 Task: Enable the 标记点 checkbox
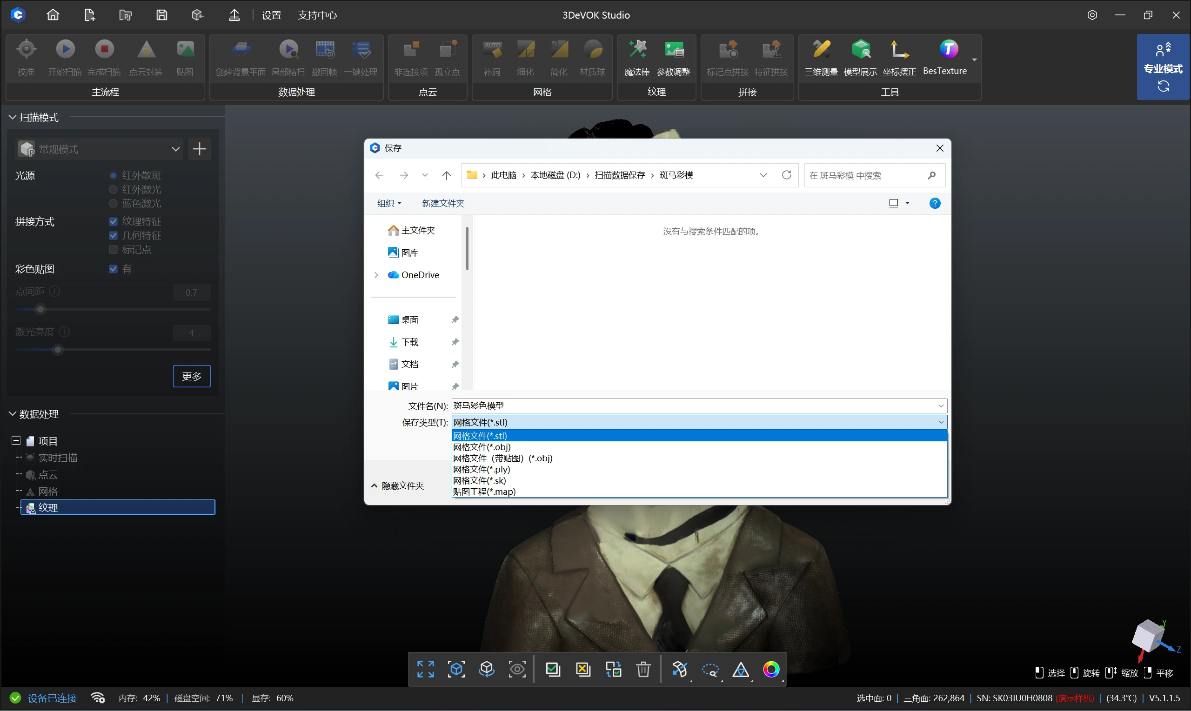(114, 250)
